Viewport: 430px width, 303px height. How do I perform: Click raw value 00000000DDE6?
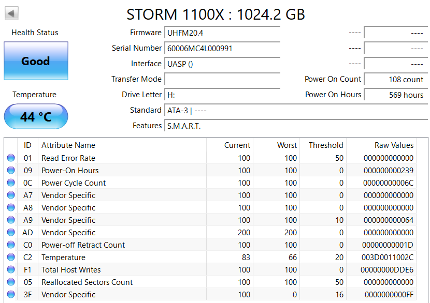coord(387,269)
